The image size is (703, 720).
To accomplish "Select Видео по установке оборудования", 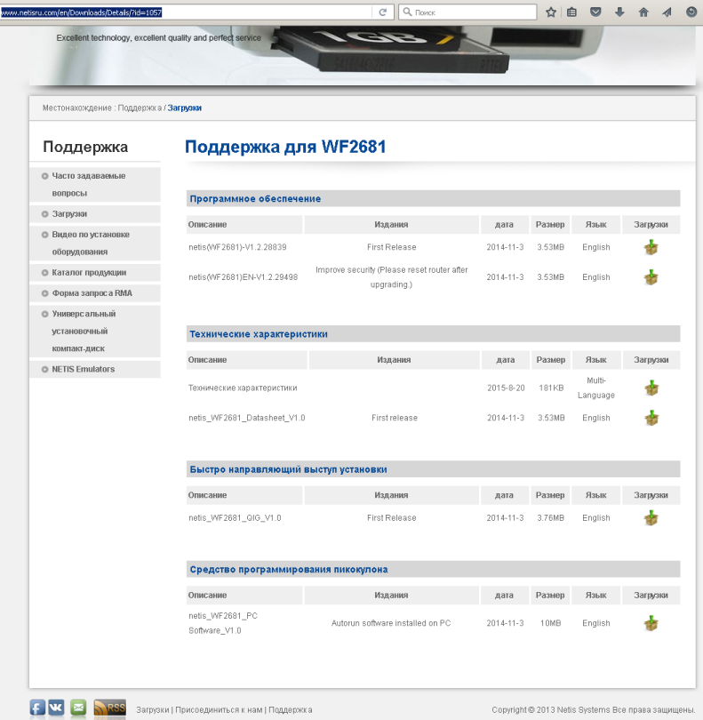I will tap(95, 244).
